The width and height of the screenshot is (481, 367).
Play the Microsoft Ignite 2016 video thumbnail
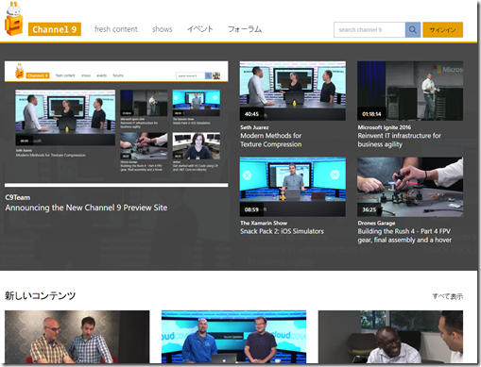410,91
